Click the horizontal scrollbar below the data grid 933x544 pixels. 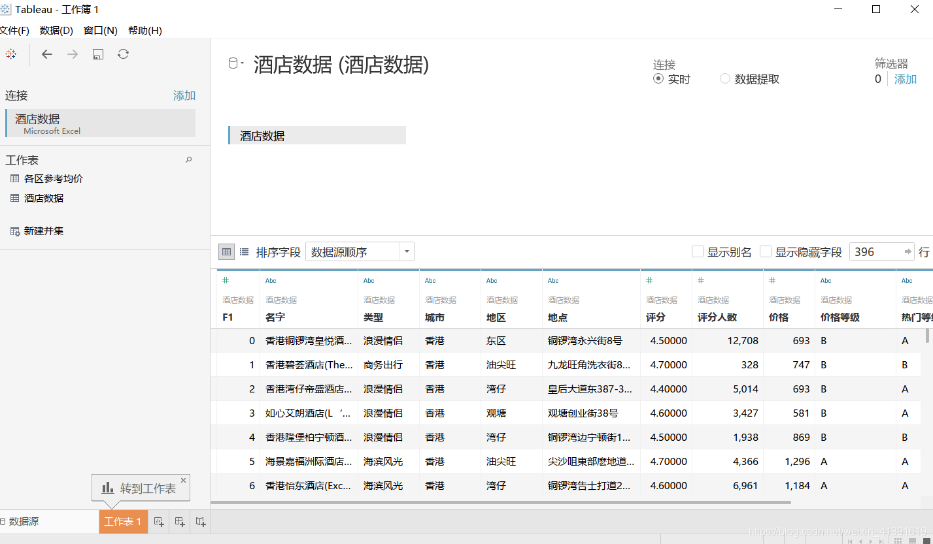click(x=501, y=502)
